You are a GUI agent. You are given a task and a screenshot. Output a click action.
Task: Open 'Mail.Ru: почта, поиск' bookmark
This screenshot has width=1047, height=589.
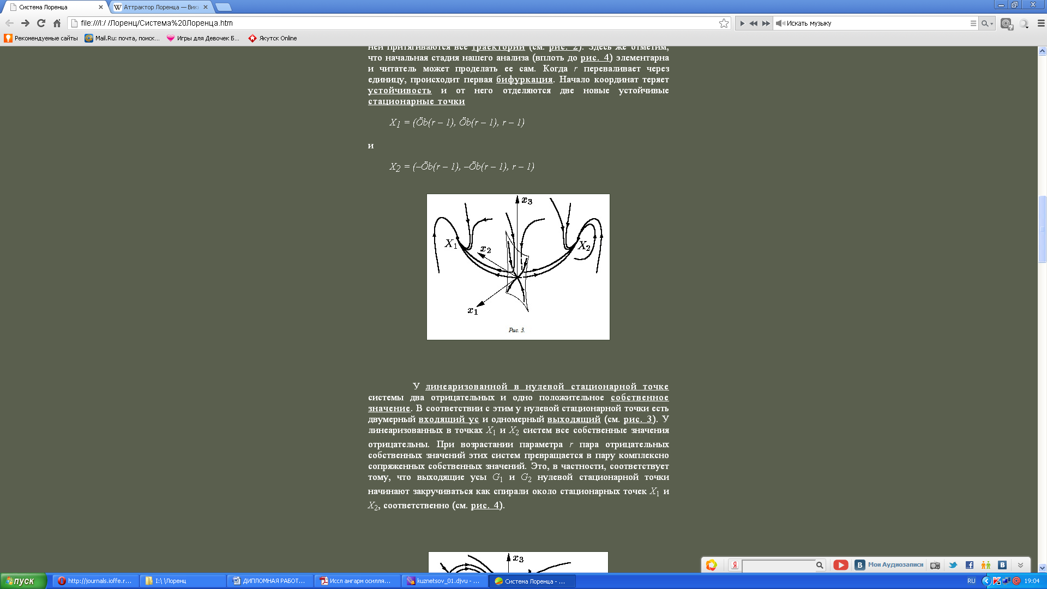tap(123, 38)
